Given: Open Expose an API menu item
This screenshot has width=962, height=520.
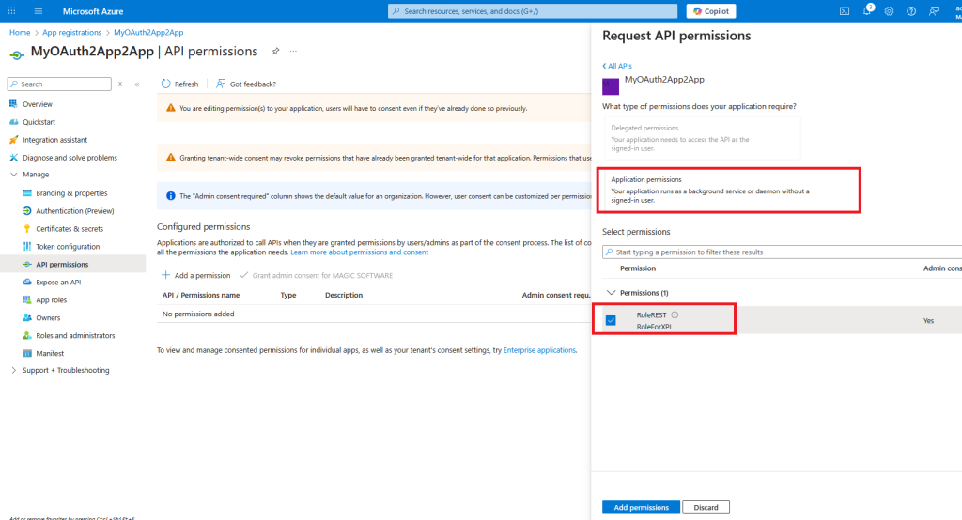Looking at the screenshot, I should click(58, 282).
